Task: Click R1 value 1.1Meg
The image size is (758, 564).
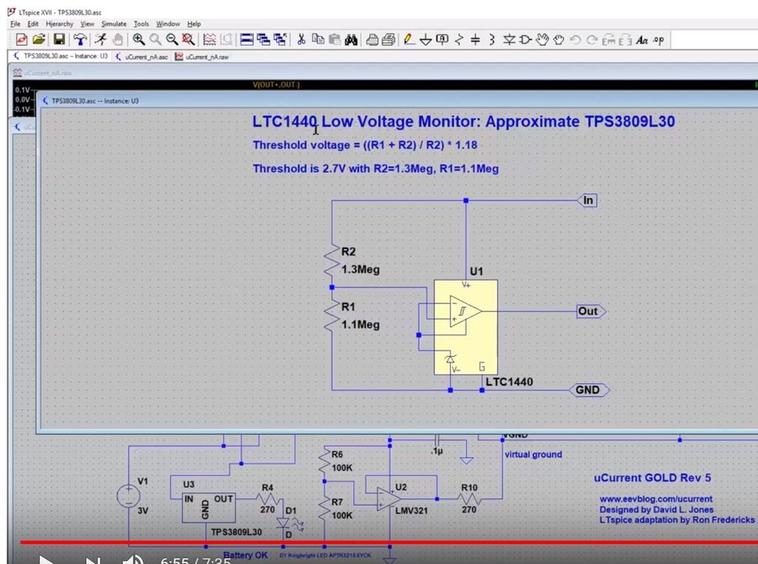Action: tap(360, 324)
